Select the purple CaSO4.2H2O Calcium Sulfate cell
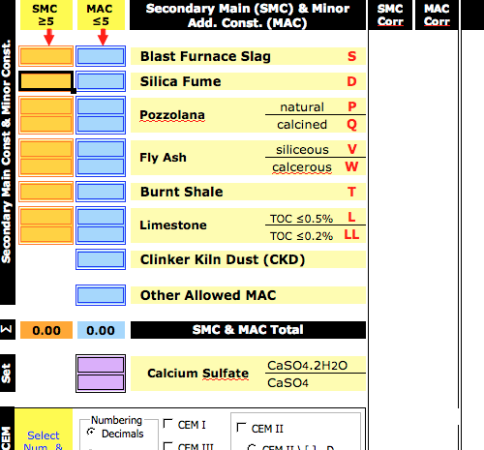The image size is (484, 450). pos(101,365)
